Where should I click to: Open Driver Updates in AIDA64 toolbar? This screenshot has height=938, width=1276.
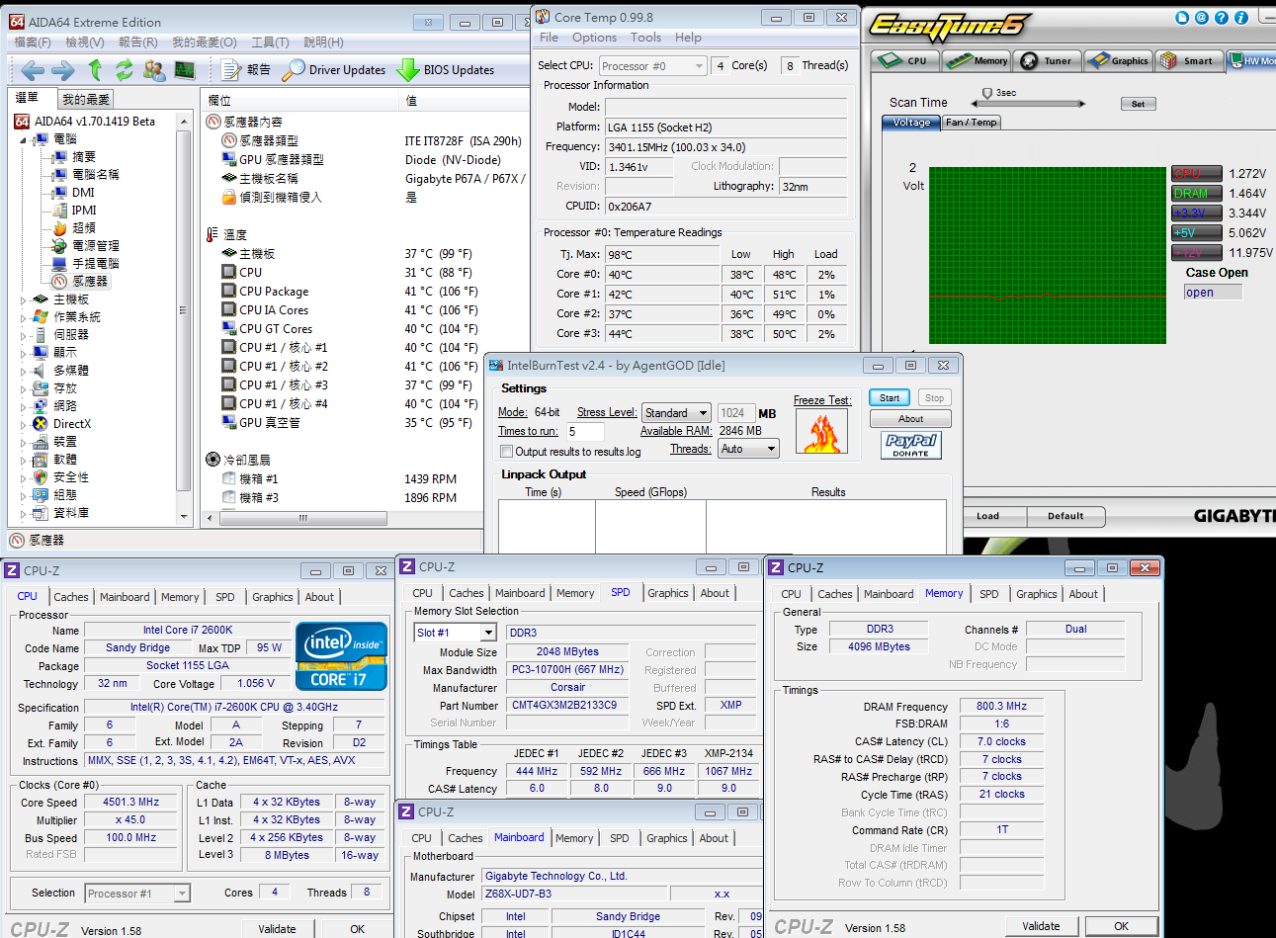click(333, 70)
